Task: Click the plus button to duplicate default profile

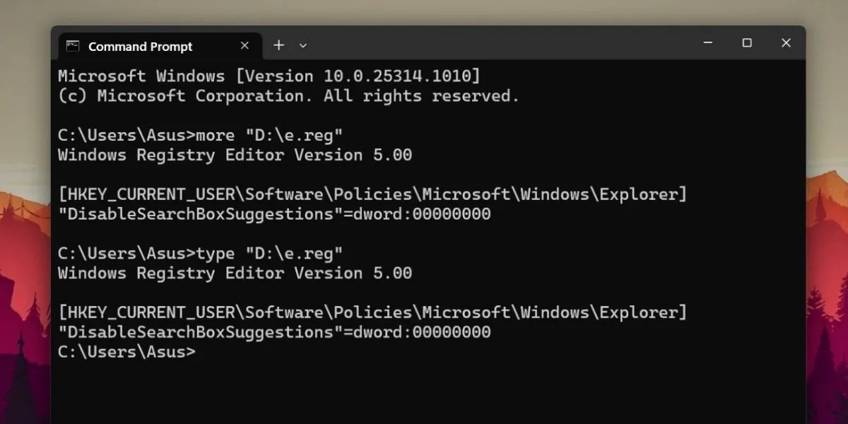Action: 278,45
